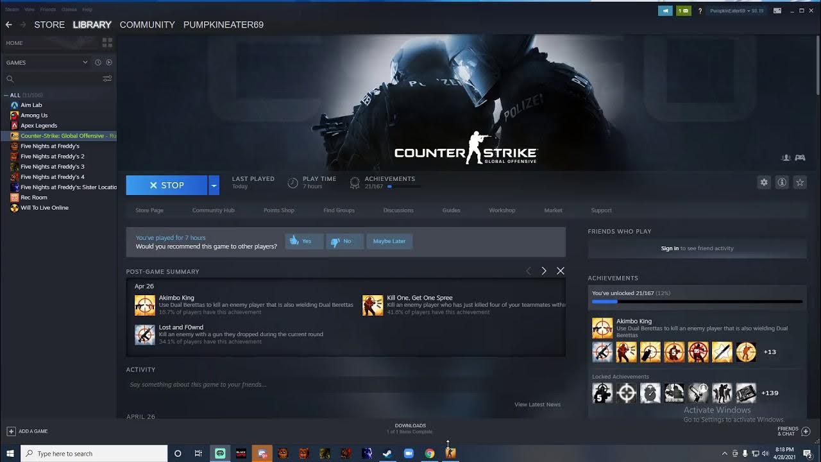Screen dimensions: 821x462
Task: Collapse the ALL games list
Action: (6, 95)
